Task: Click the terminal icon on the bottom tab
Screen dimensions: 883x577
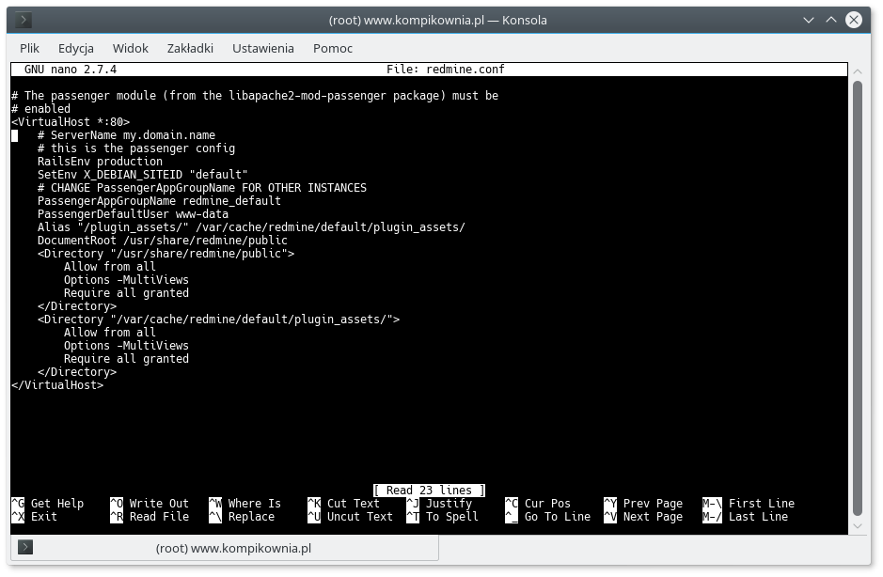Action: (x=25, y=547)
